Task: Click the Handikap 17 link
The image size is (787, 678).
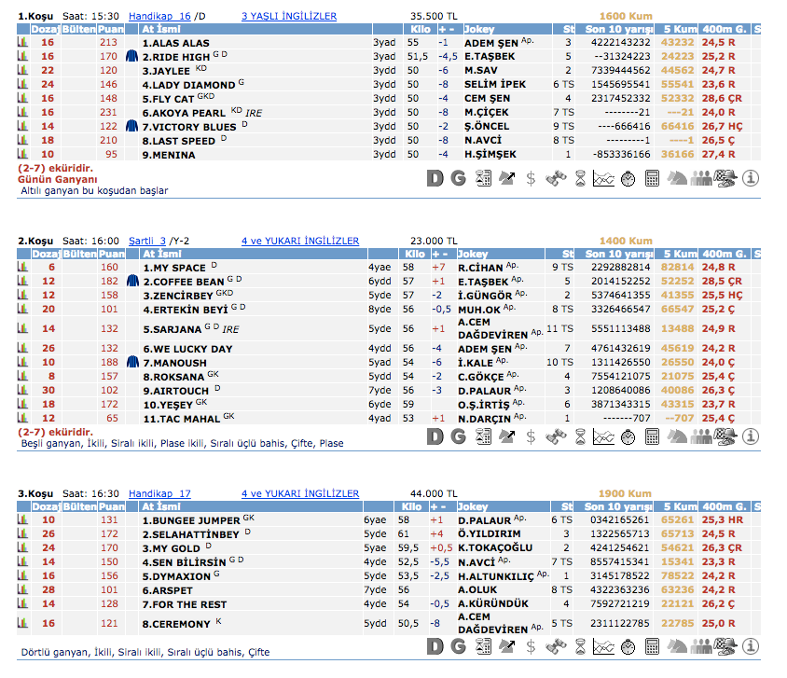Action: pyautogui.click(x=159, y=493)
